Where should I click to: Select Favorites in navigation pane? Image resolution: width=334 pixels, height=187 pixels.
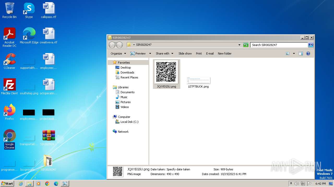[x=124, y=63]
